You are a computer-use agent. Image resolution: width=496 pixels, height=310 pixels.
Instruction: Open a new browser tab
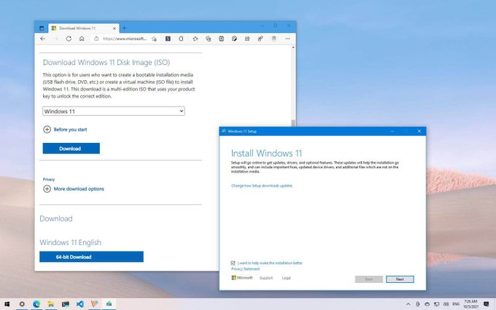pos(124,27)
